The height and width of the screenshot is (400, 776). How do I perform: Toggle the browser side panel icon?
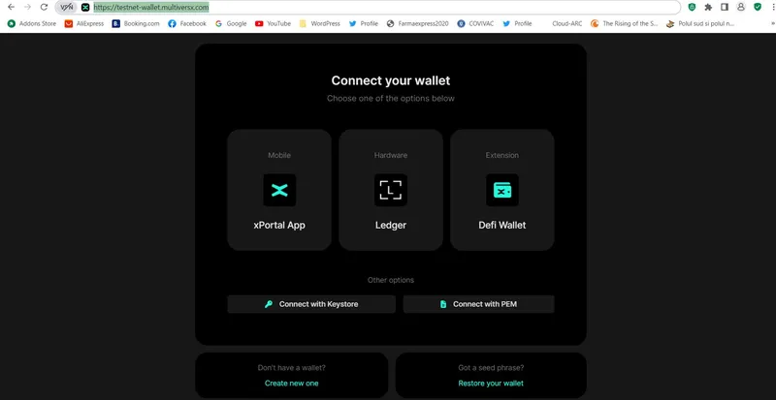[724, 7]
